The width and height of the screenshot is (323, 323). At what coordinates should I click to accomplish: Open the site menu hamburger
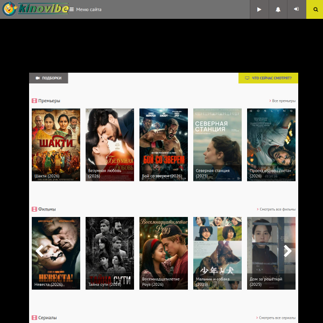click(71, 10)
